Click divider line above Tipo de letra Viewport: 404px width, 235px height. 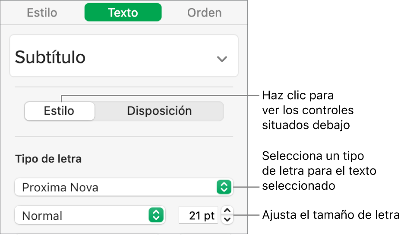click(x=124, y=136)
